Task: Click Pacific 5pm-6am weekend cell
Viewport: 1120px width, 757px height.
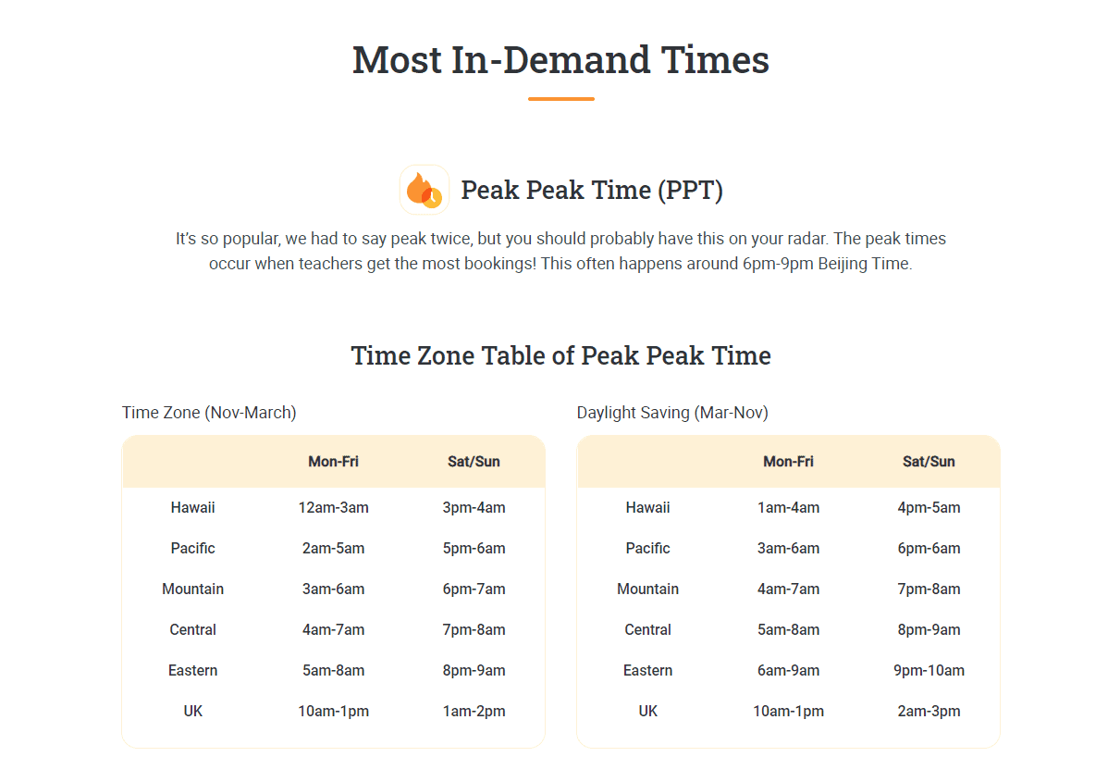Action: [x=474, y=549]
